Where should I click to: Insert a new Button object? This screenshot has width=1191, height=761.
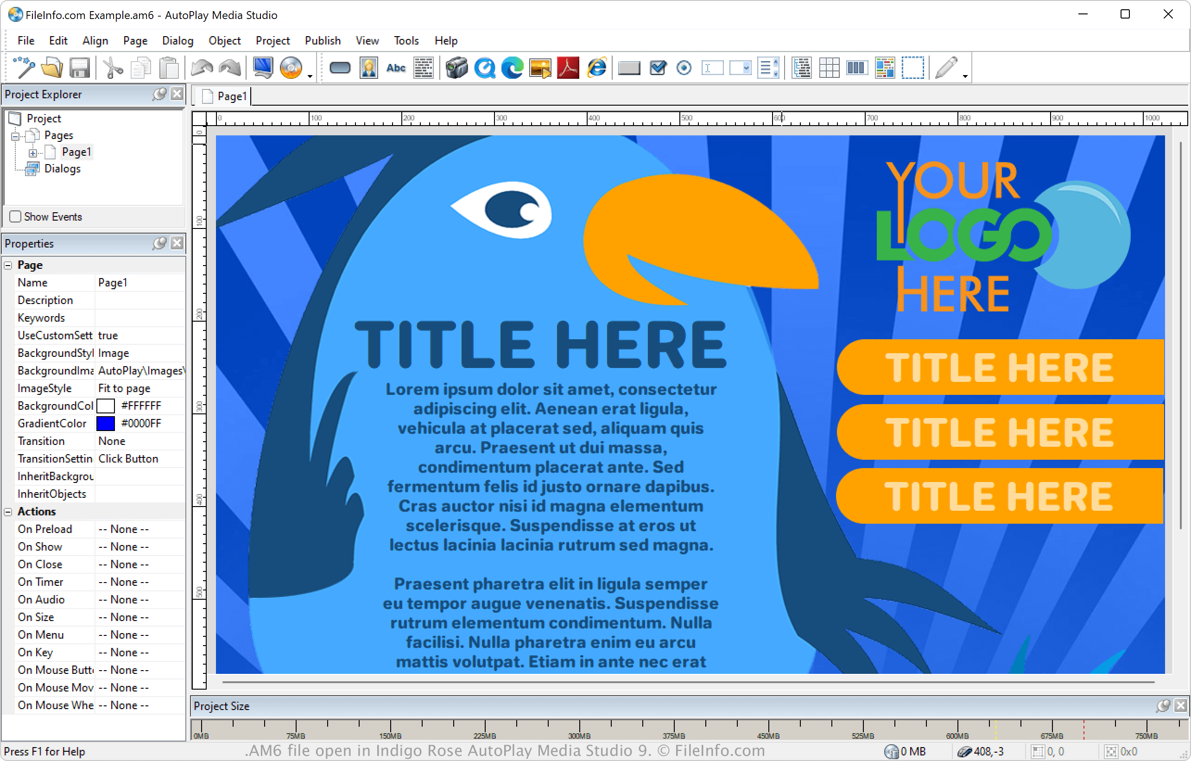coord(340,68)
